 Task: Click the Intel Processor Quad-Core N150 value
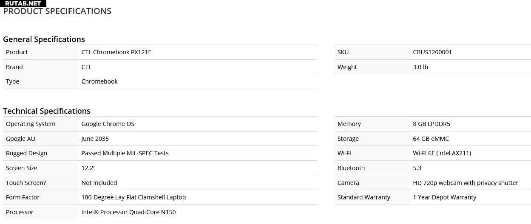(128, 212)
